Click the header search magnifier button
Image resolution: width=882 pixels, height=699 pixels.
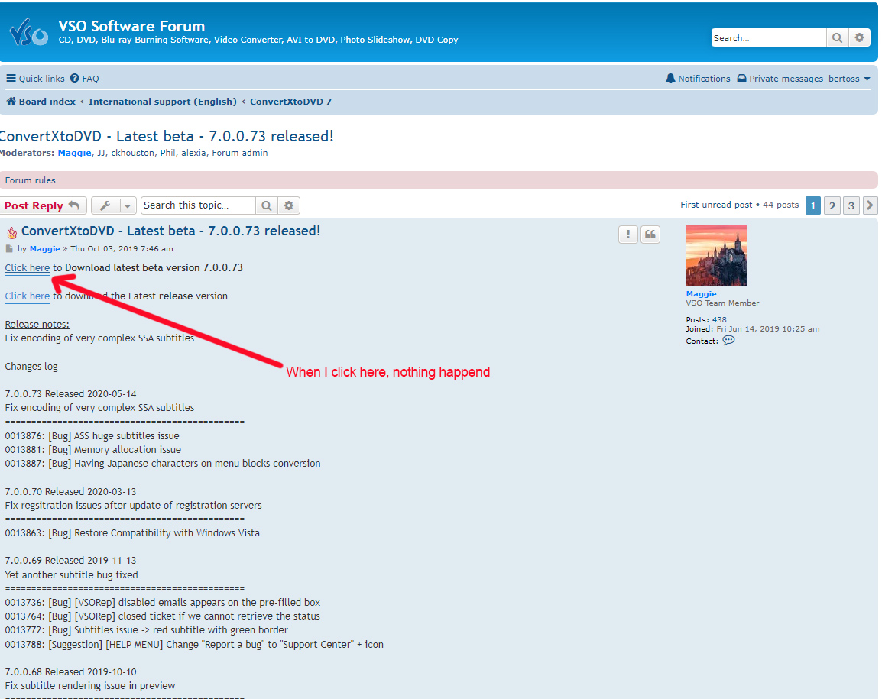point(837,37)
